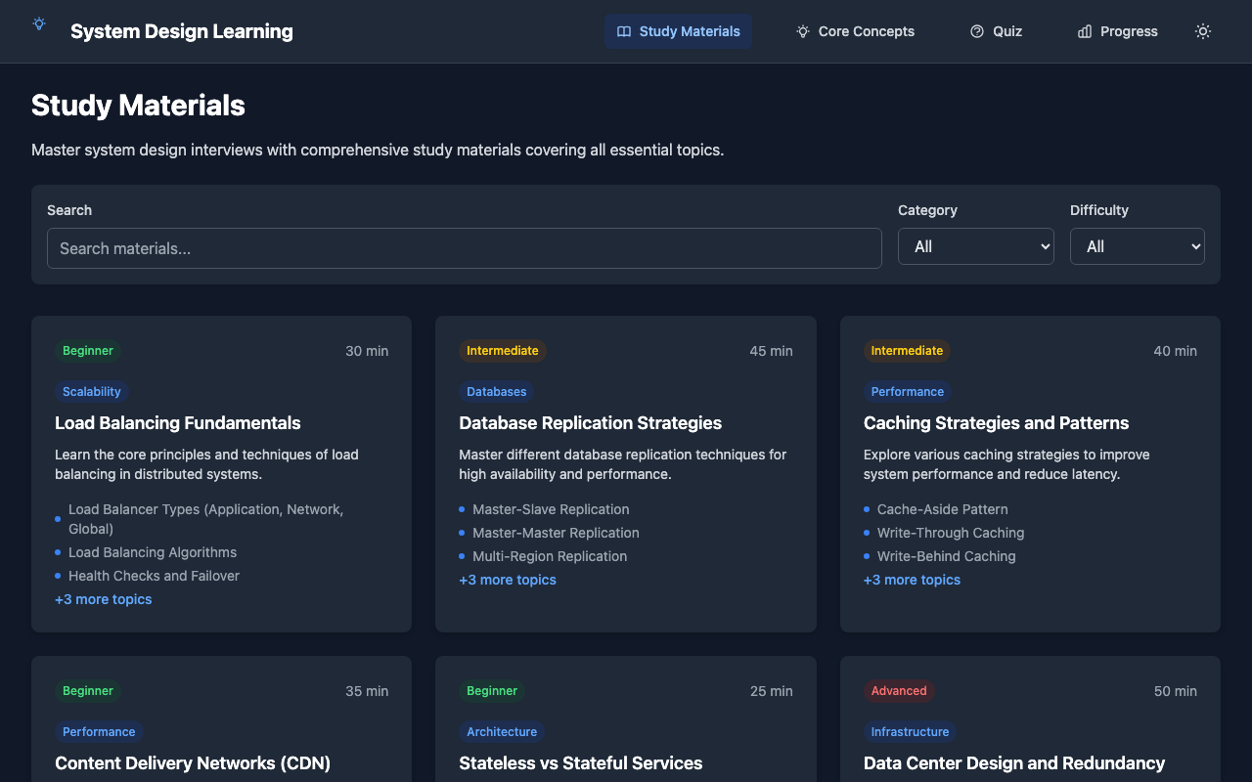This screenshot has width=1252, height=782.
Task: Switch to the Quiz section
Action: (996, 31)
